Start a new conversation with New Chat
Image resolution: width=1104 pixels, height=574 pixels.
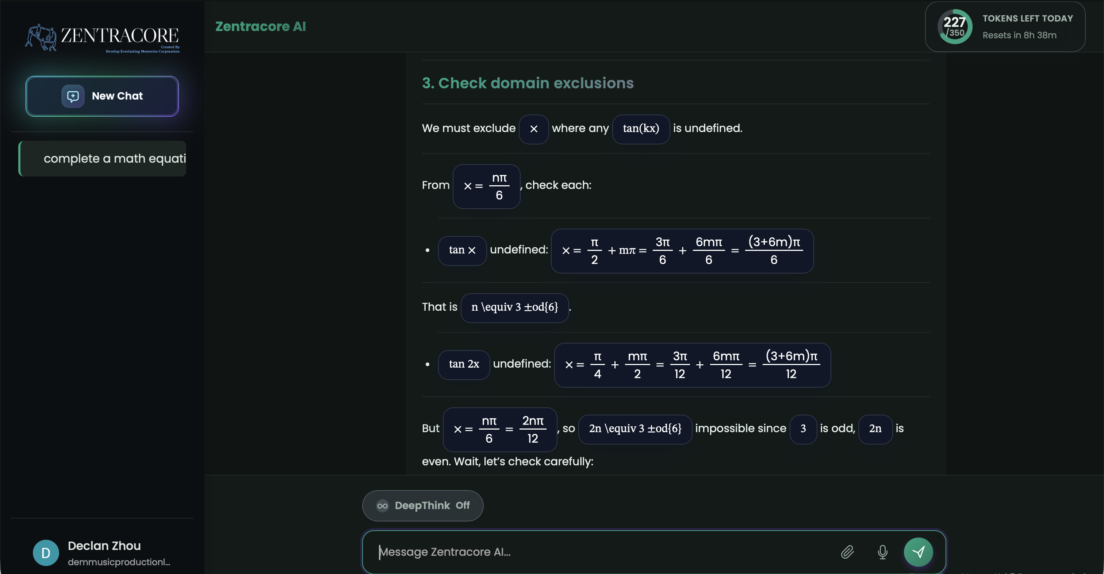pyautogui.click(x=101, y=96)
